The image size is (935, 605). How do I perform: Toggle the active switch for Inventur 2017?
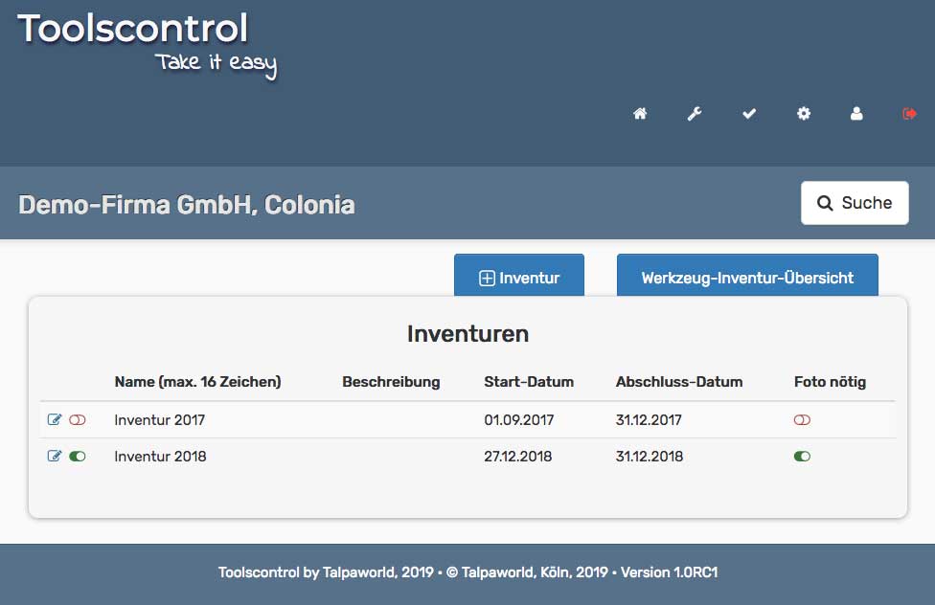click(78, 419)
